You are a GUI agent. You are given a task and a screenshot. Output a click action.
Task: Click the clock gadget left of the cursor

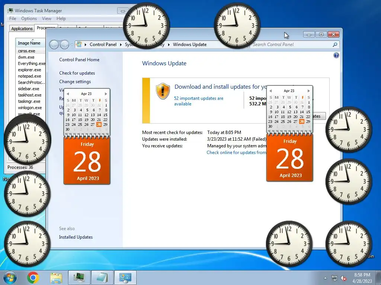click(x=237, y=26)
